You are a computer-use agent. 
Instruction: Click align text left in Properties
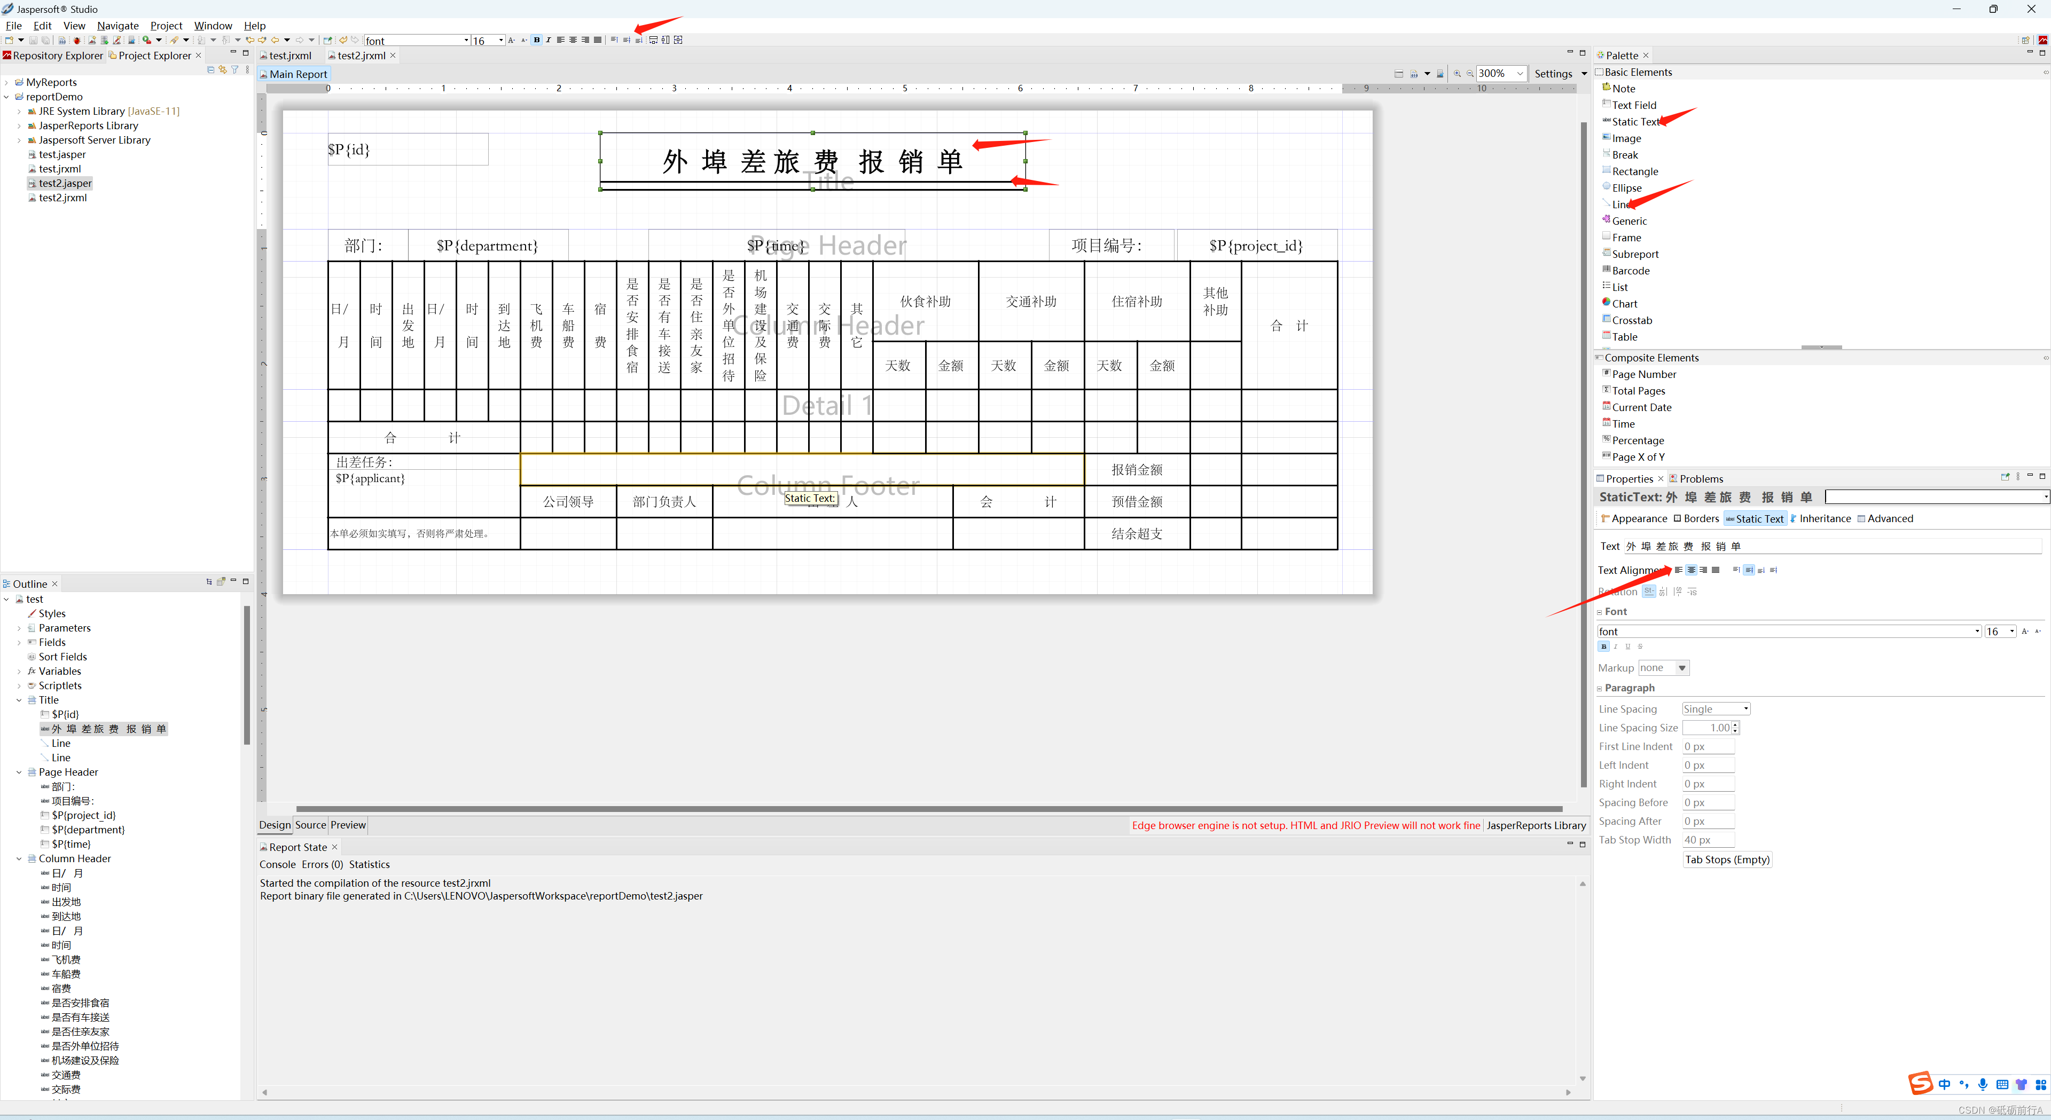click(1678, 570)
